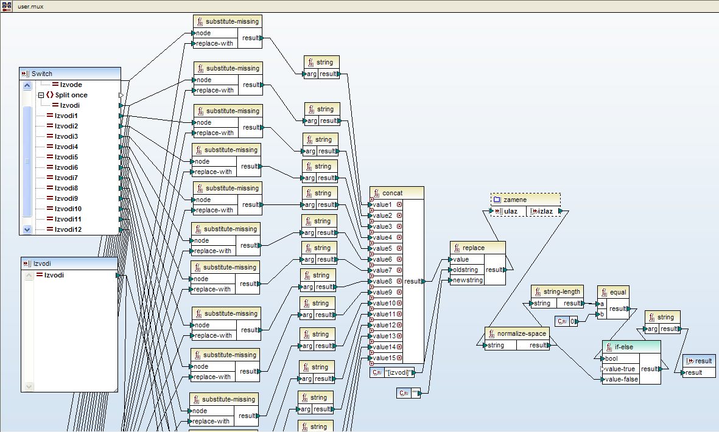Click the normalize-space function icon
Viewport: 719px width, 432px height.
491,334
